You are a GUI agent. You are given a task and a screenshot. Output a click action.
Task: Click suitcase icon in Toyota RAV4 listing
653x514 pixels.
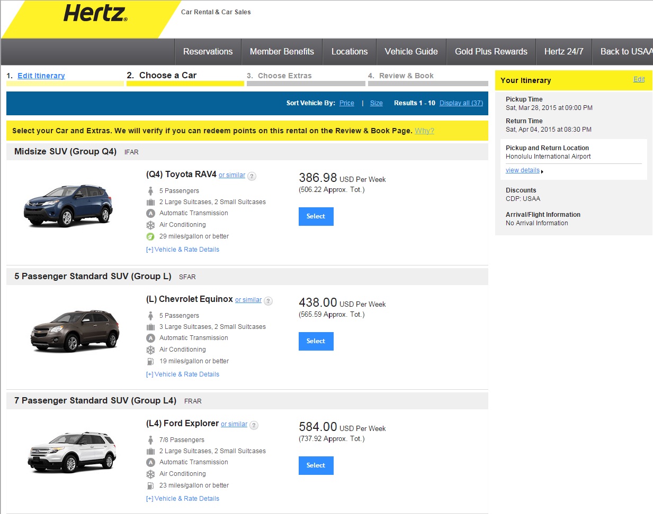pyautogui.click(x=150, y=202)
